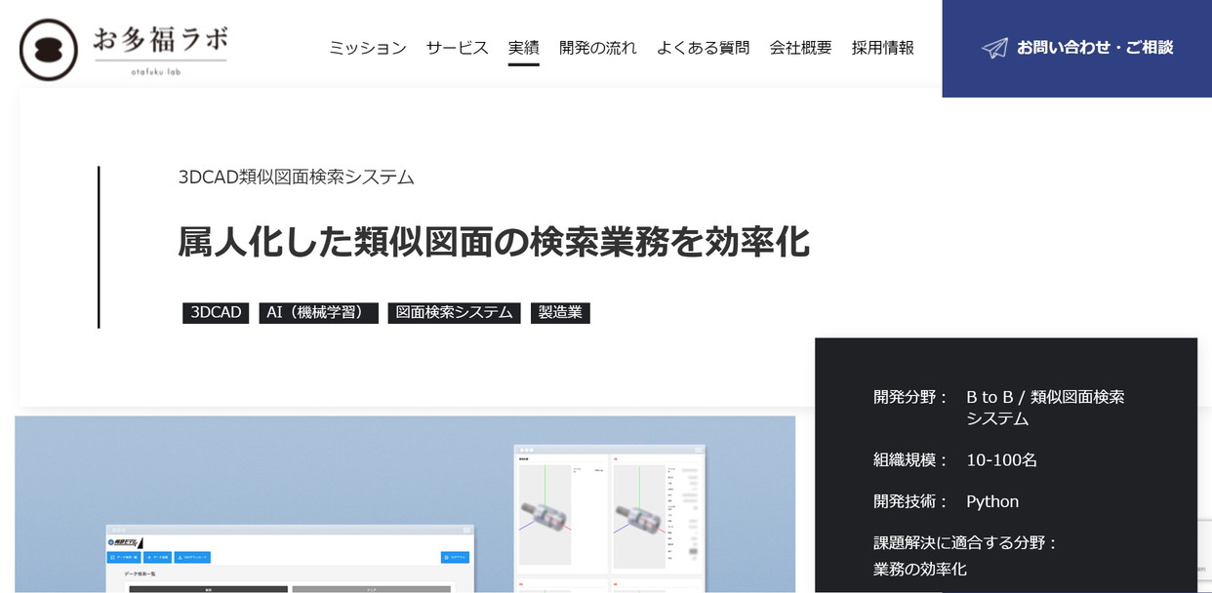Open the 会社概要 menu item
This screenshot has height=593, width=1212.
click(x=801, y=48)
